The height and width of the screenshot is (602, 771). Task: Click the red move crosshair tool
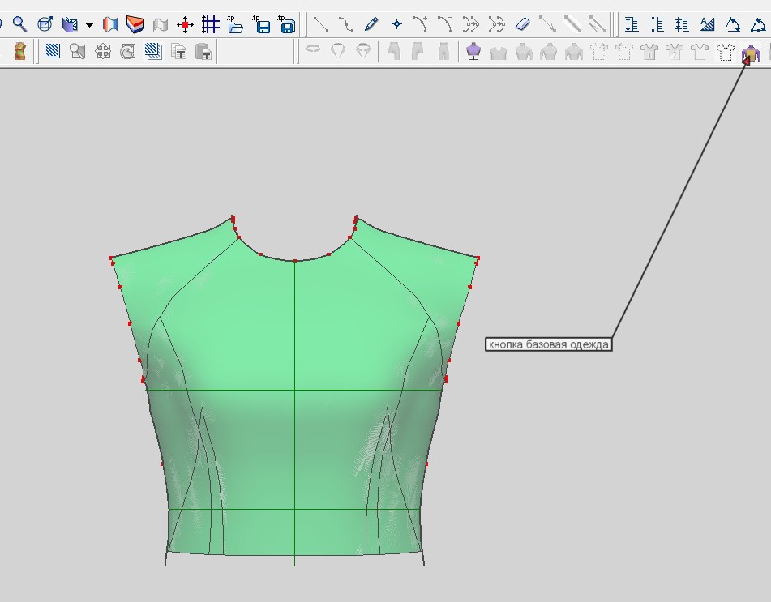186,24
